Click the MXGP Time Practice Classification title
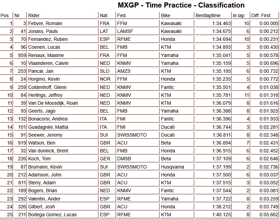280x219 pixels. tap(181, 5)
